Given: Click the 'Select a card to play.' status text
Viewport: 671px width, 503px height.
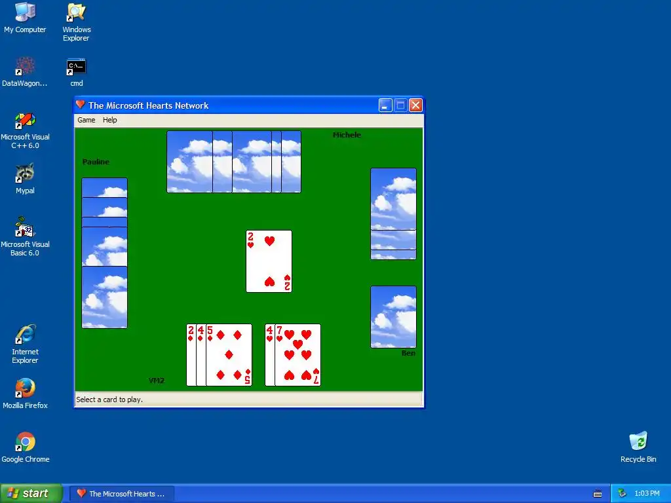Looking at the screenshot, I should coord(109,400).
